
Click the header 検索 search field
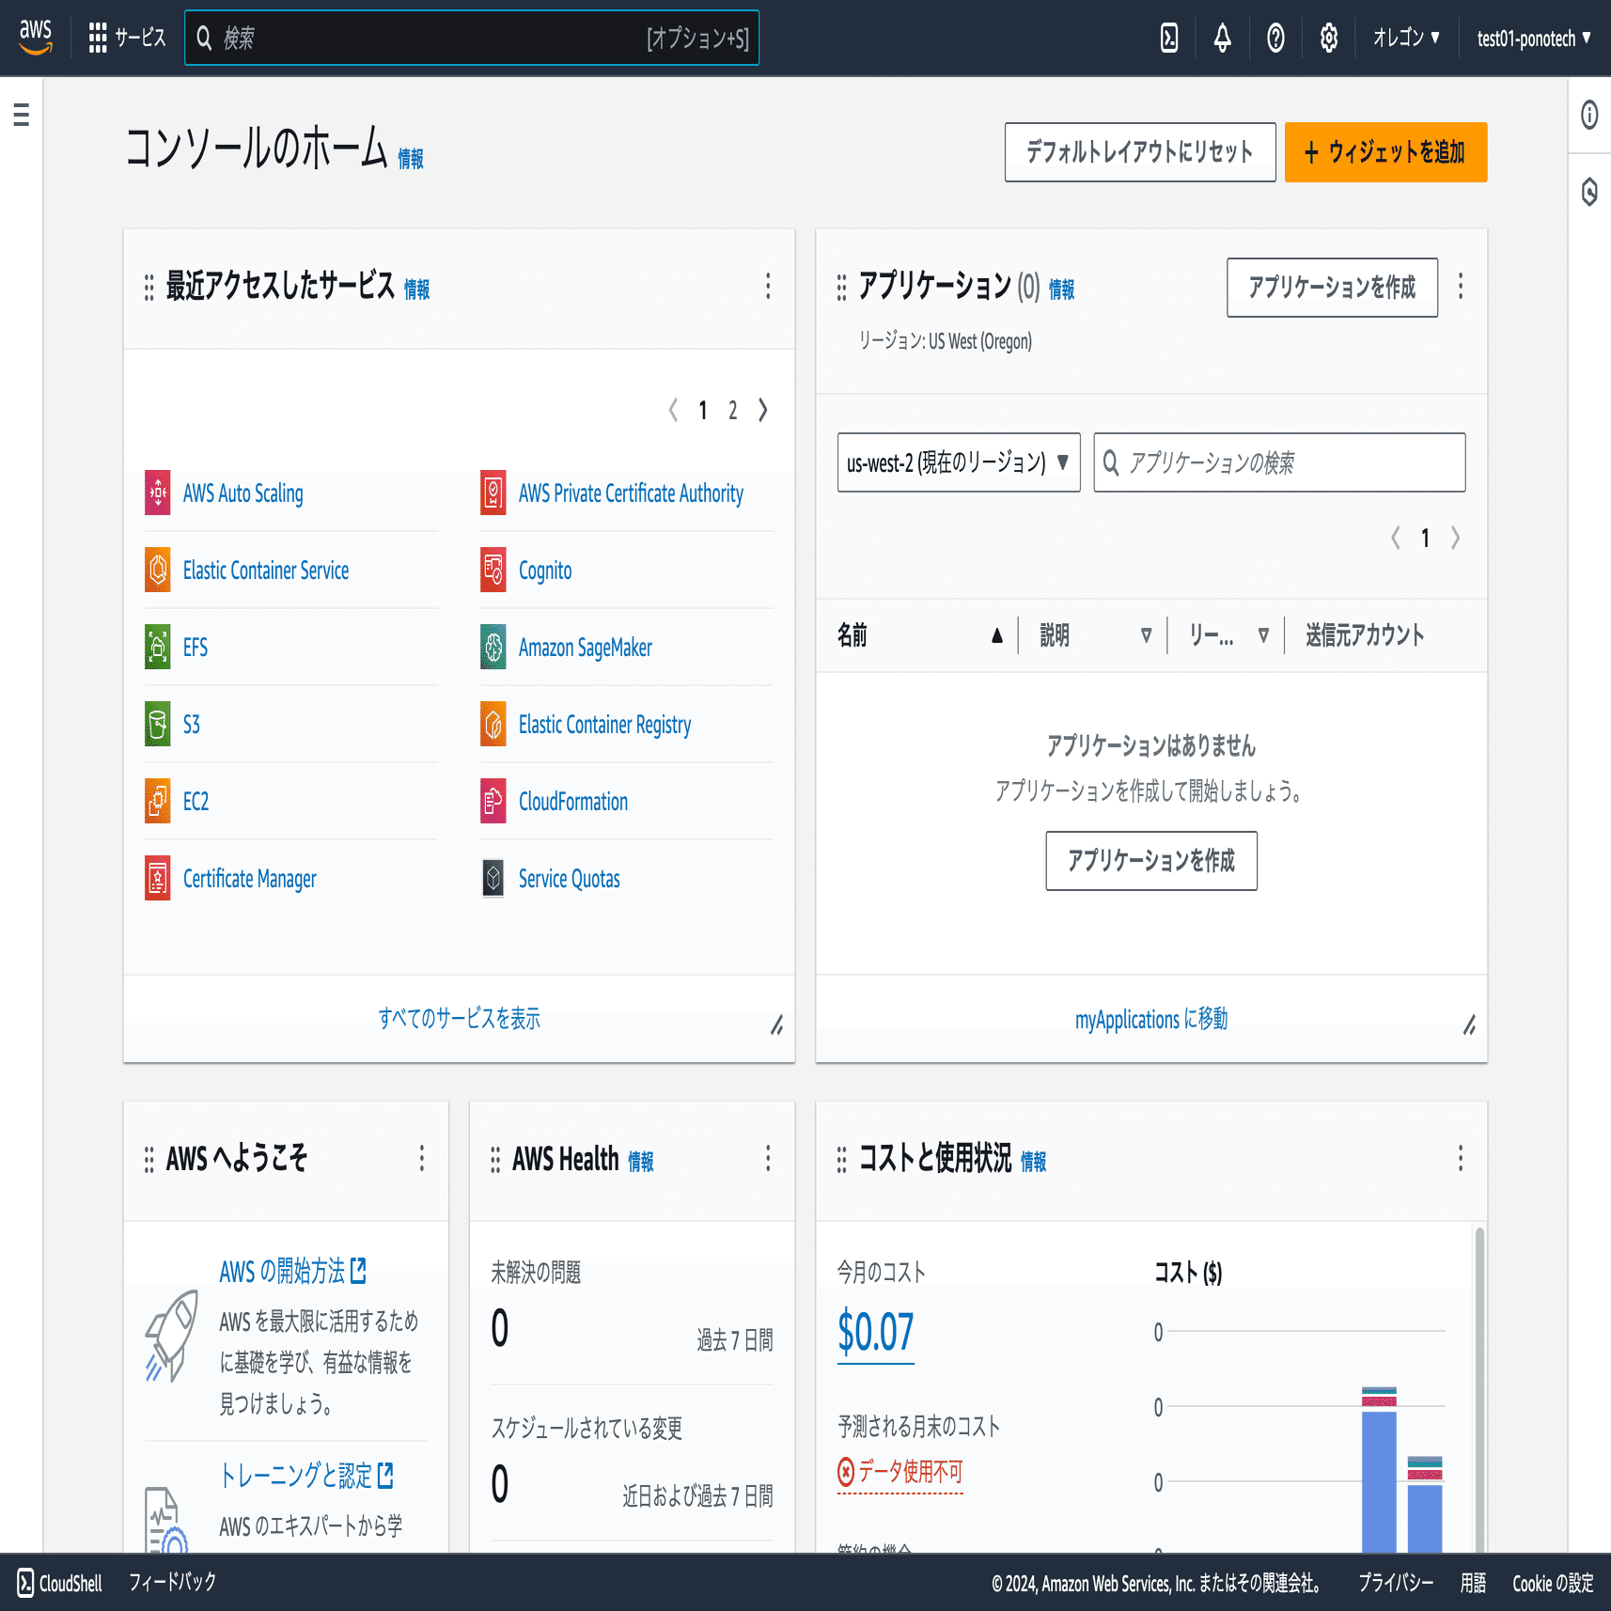pos(472,38)
